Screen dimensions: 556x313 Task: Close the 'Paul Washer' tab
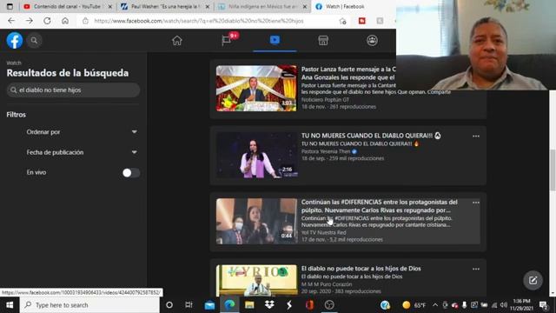pyautogui.click(x=208, y=7)
